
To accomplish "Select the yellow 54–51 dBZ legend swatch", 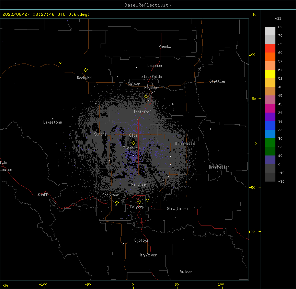I will tap(270, 74).
